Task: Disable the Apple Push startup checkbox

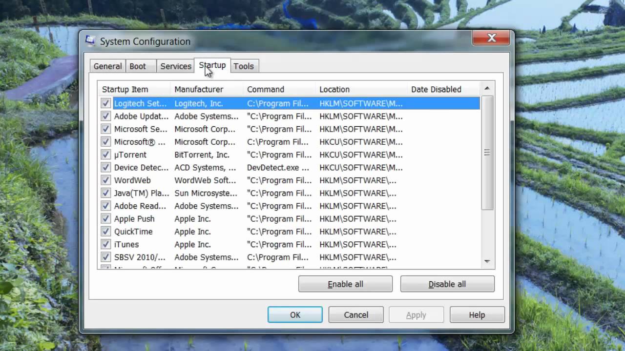Action: tap(105, 219)
